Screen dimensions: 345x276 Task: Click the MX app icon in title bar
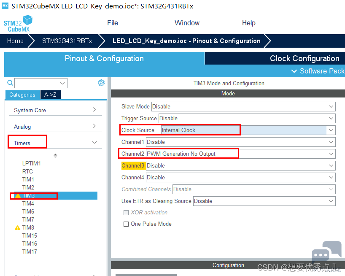(5, 6)
